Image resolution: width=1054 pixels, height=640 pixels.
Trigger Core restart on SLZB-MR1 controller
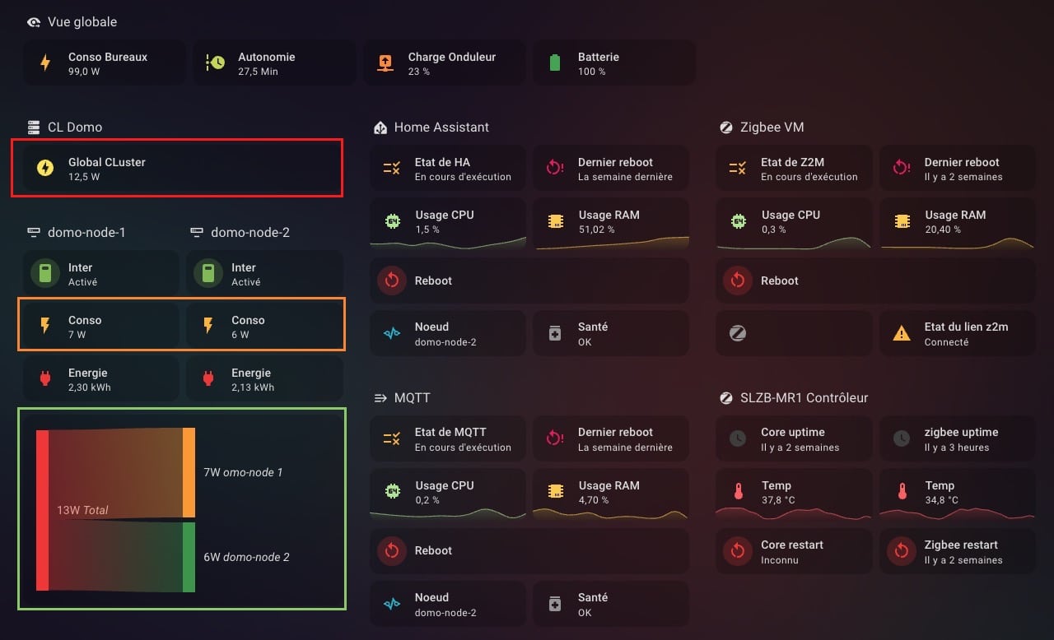point(738,551)
